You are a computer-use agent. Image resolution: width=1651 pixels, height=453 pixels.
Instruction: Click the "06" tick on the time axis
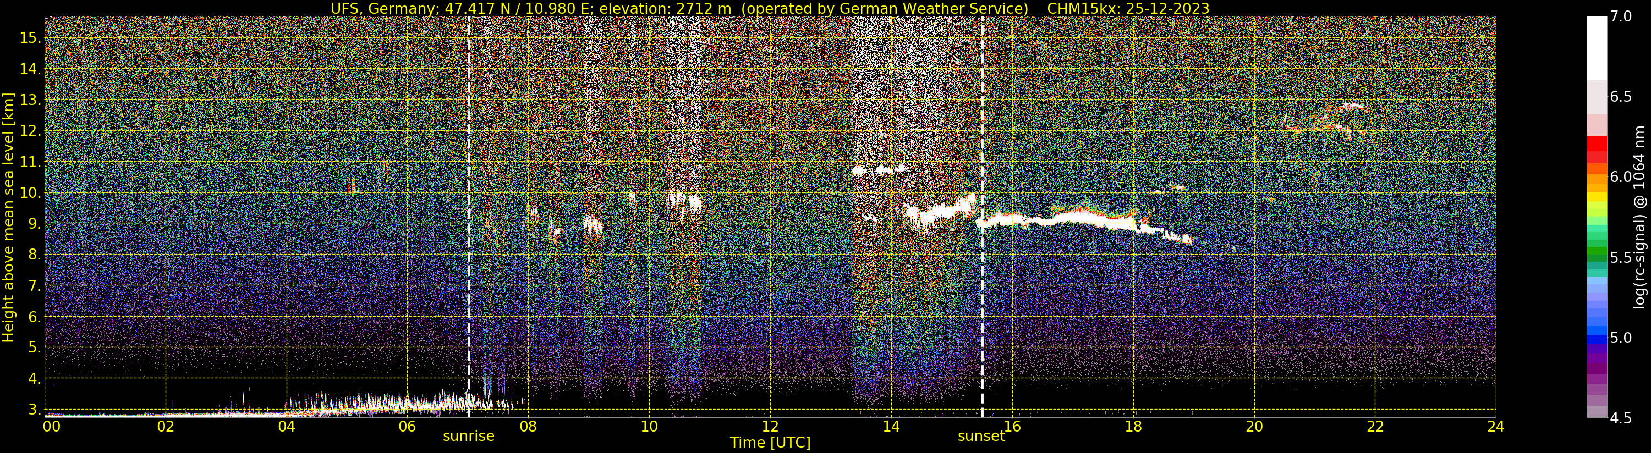tap(407, 427)
